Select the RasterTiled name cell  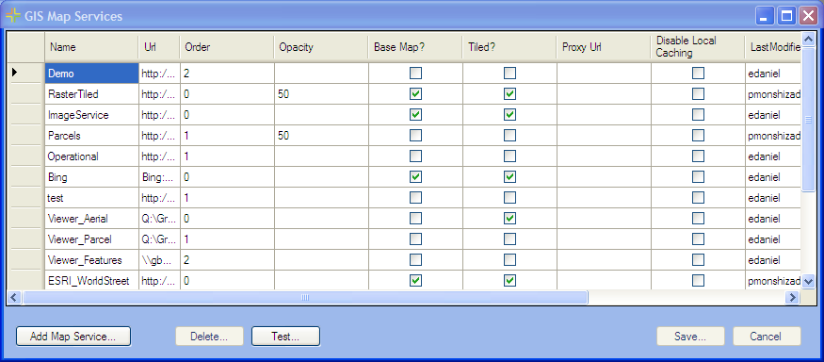pos(91,94)
